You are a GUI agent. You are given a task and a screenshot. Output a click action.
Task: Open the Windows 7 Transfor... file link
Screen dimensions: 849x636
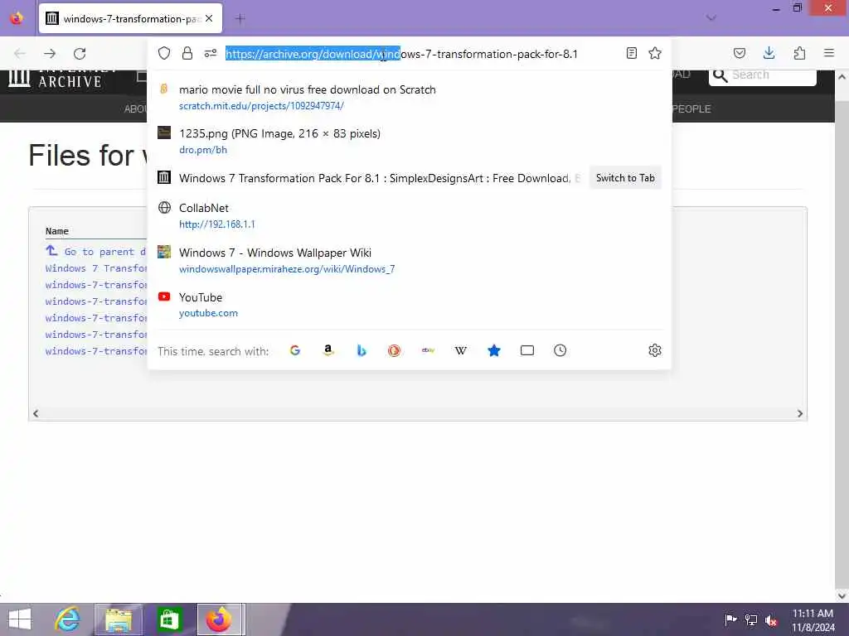(x=96, y=268)
